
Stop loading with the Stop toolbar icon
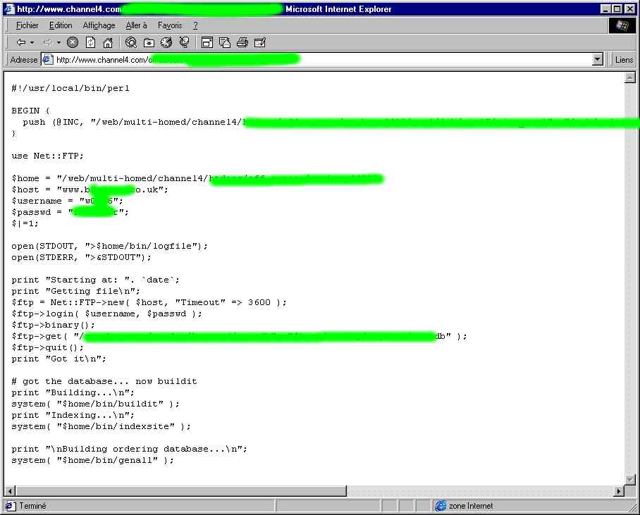tap(73, 42)
